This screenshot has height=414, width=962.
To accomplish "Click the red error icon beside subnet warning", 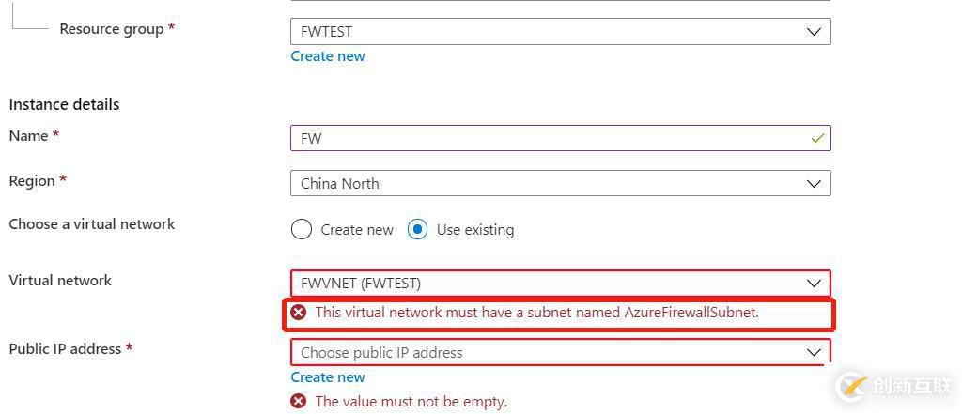I will 299,313.
